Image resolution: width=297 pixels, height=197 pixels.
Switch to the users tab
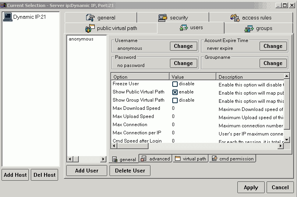pyautogui.click(x=191, y=28)
